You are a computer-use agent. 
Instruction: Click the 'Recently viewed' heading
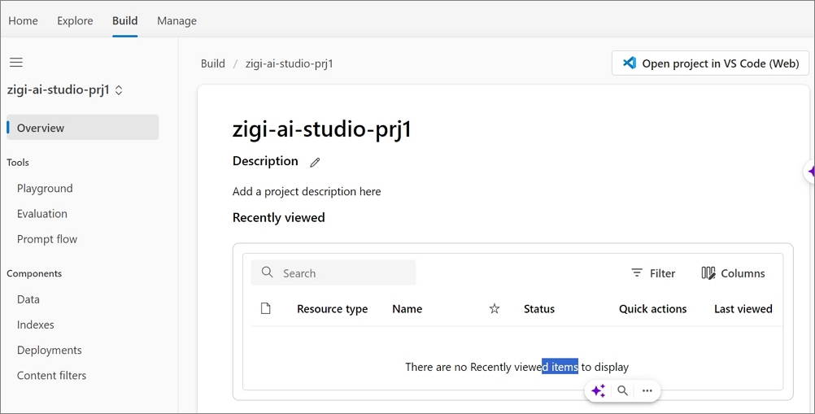[279, 217]
